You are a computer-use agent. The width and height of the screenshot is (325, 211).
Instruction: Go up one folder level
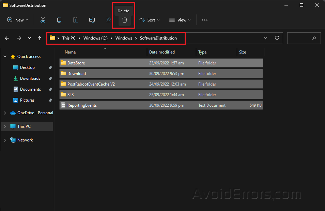pyautogui.click(x=39, y=38)
